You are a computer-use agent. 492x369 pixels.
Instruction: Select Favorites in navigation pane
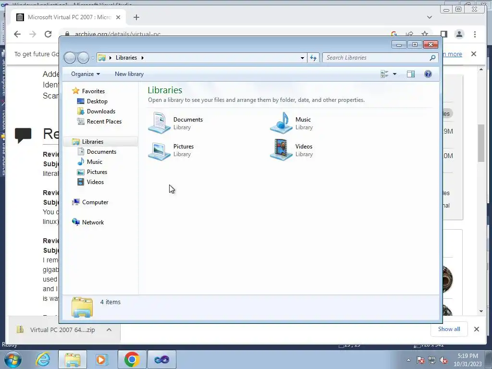point(93,91)
